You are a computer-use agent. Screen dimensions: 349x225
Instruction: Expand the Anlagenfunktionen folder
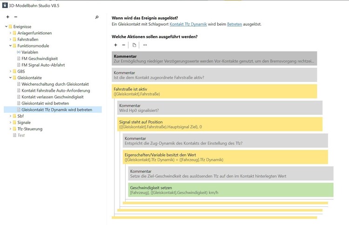coord(10,33)
